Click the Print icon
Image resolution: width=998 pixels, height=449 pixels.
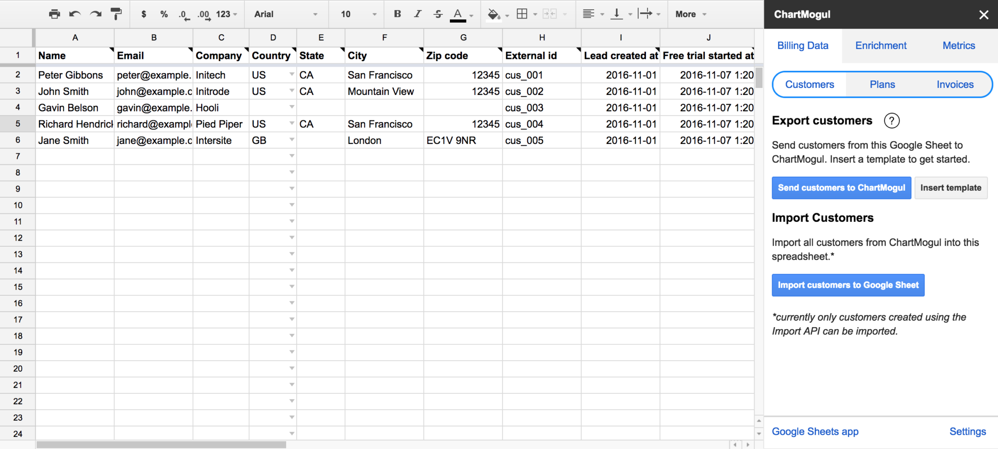[54, 14]
